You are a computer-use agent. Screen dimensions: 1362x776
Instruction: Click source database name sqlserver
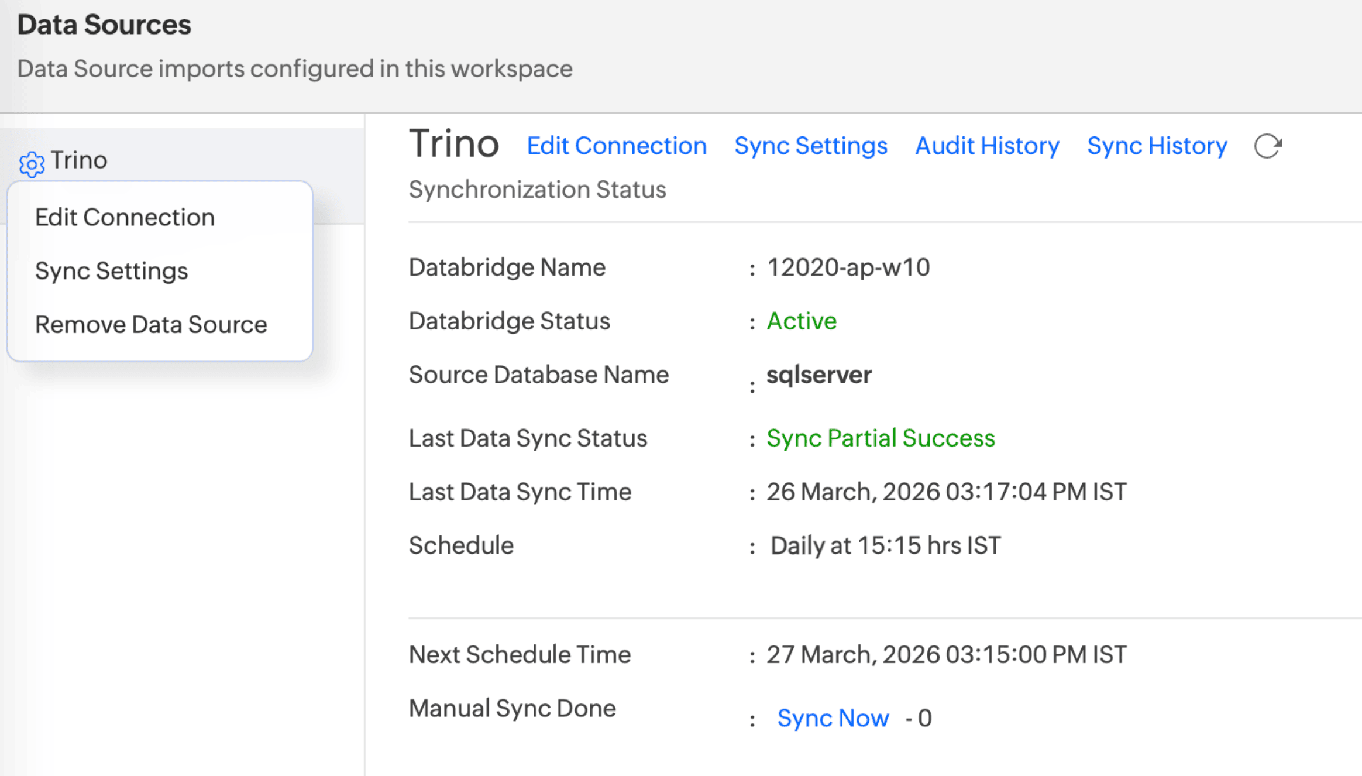[x=819, y=375]
